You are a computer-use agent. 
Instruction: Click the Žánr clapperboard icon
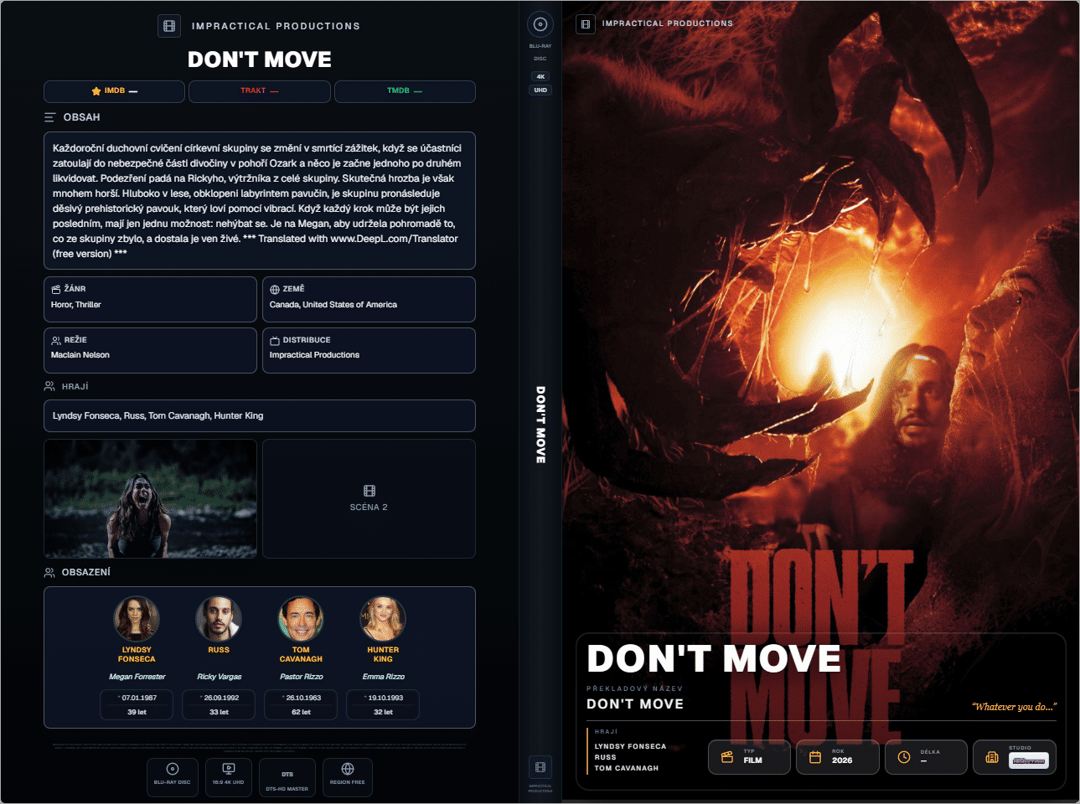point(56,289)
